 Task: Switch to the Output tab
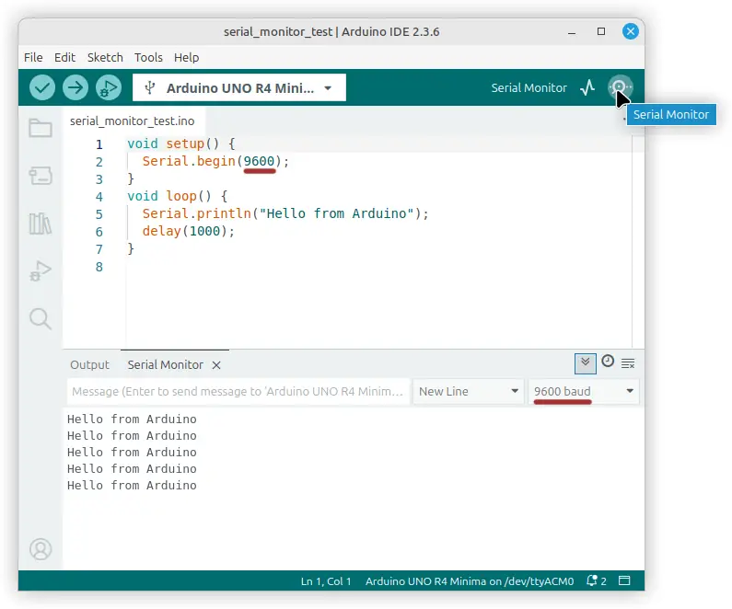[89, 364]
